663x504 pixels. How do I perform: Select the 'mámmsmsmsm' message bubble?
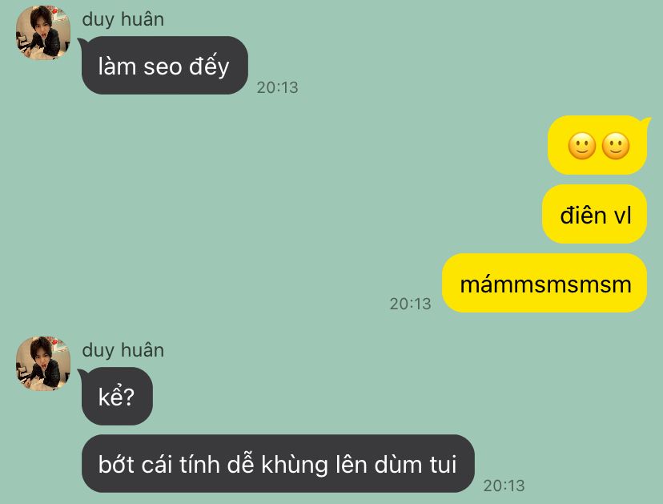(x=544, y=283)
